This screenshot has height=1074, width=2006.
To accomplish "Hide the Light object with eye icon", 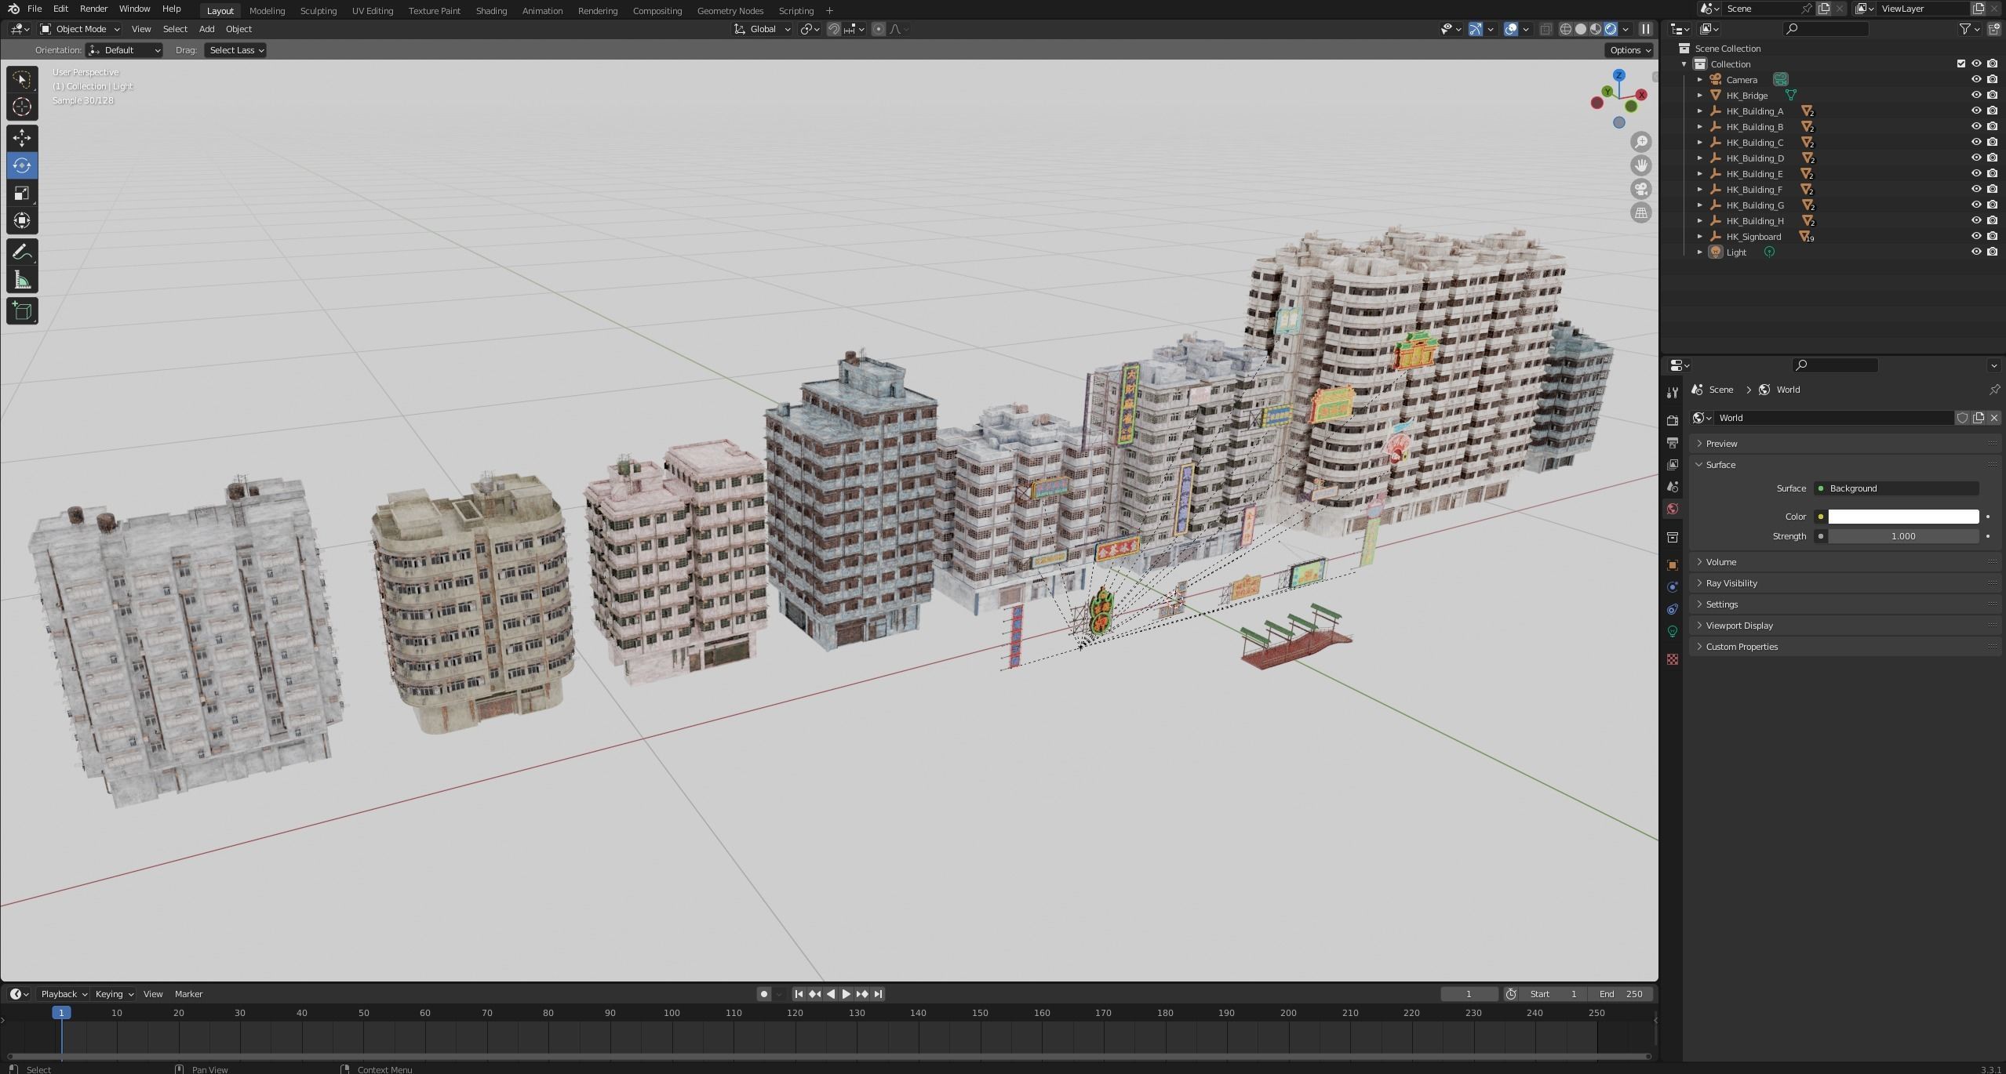I will click(x=1976, y=252).
